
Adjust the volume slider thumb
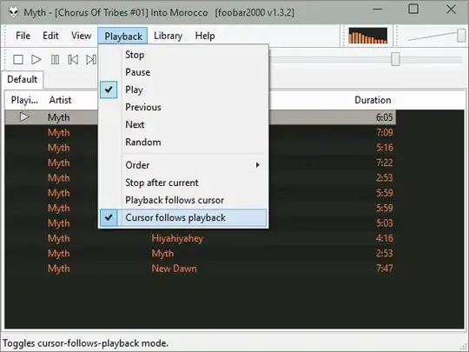pyautogui.click(x=461, y=36)
